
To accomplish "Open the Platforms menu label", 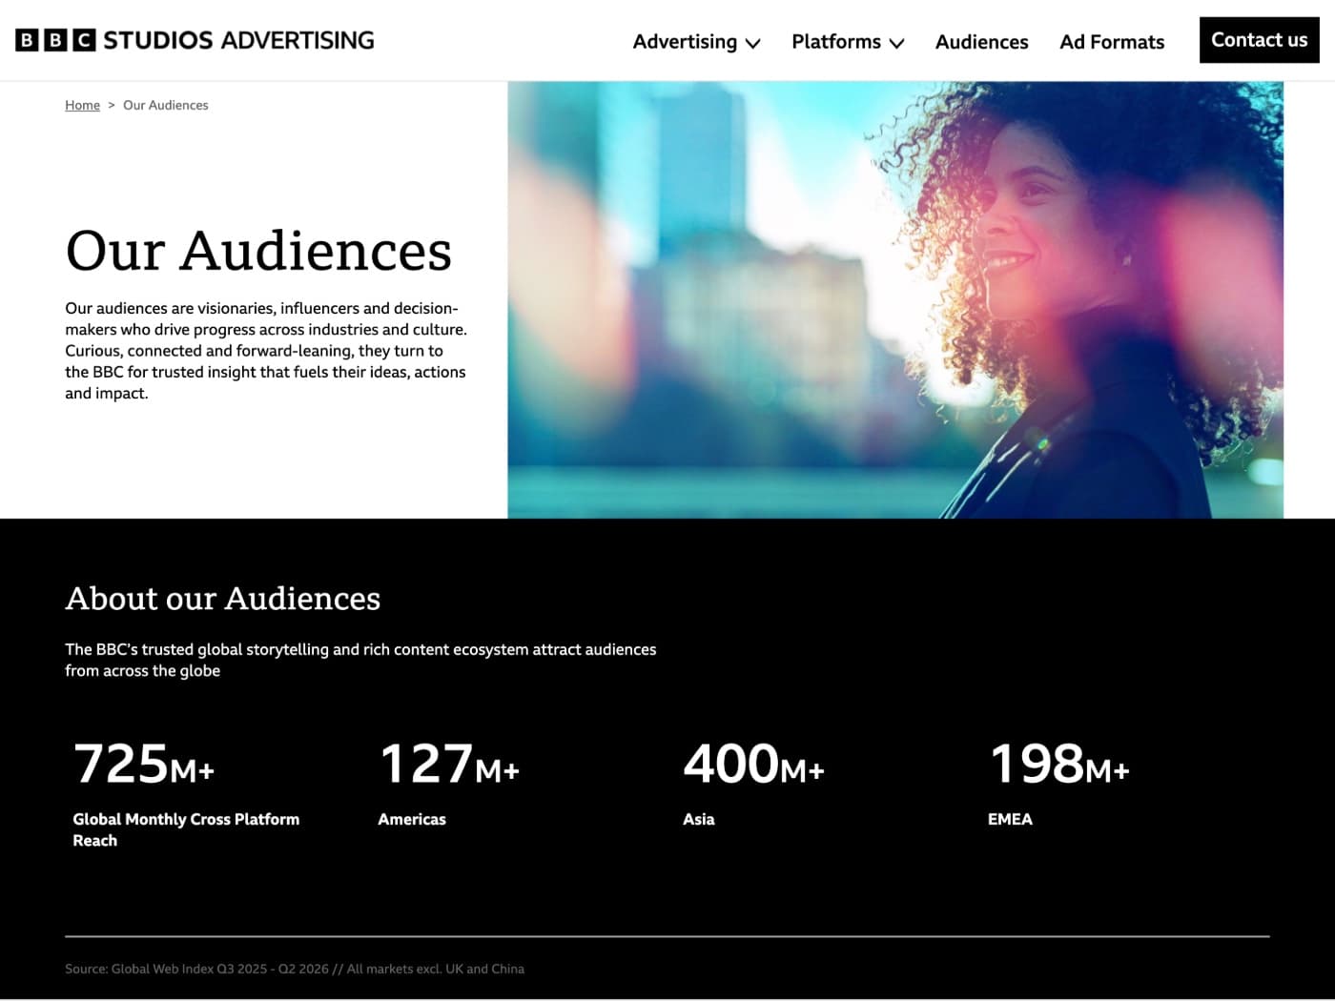I will tap(836, 42).
